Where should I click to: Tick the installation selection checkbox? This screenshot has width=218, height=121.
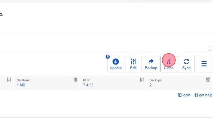point(210,48)
